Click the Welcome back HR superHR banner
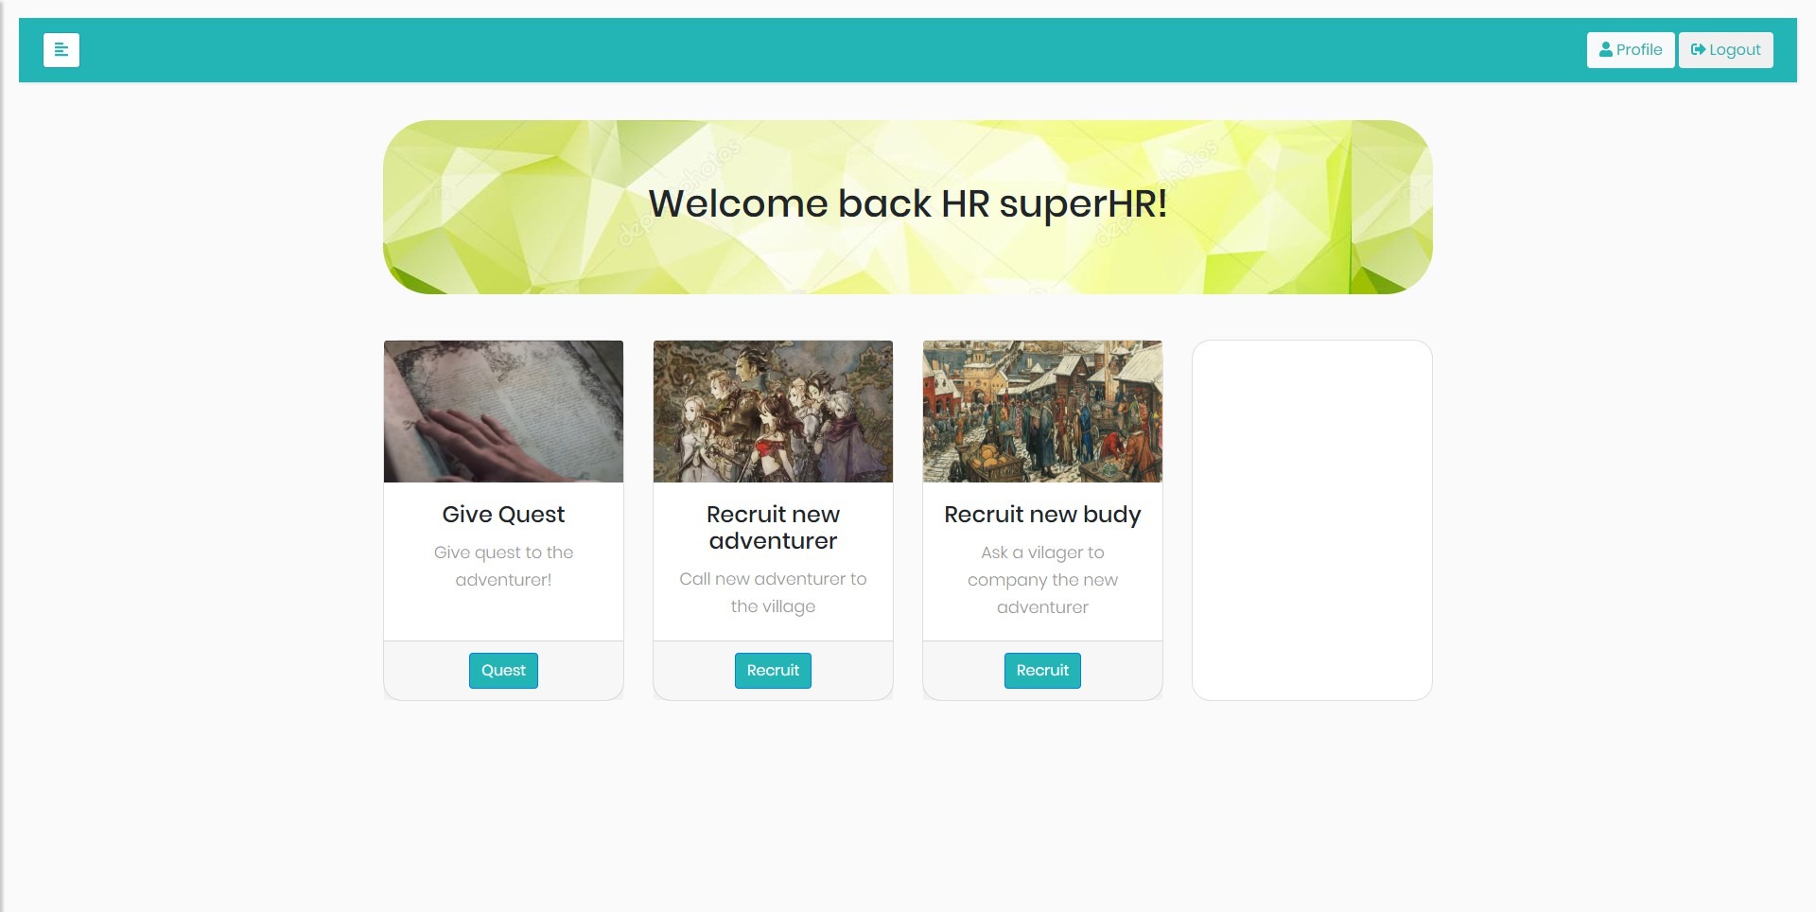This screenshot has width=1816, height=912. [908, 207]
